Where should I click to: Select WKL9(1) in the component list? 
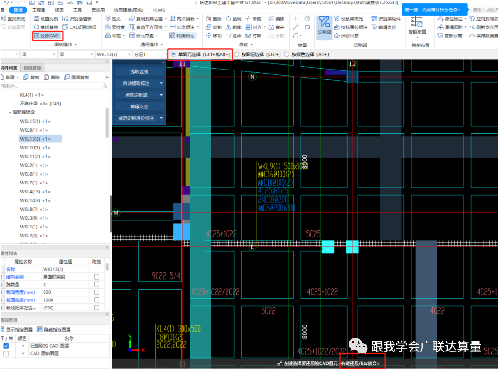click(34, 130)
